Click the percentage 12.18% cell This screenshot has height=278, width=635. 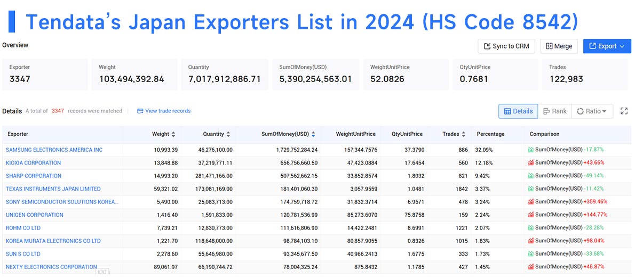click(484, 163)
